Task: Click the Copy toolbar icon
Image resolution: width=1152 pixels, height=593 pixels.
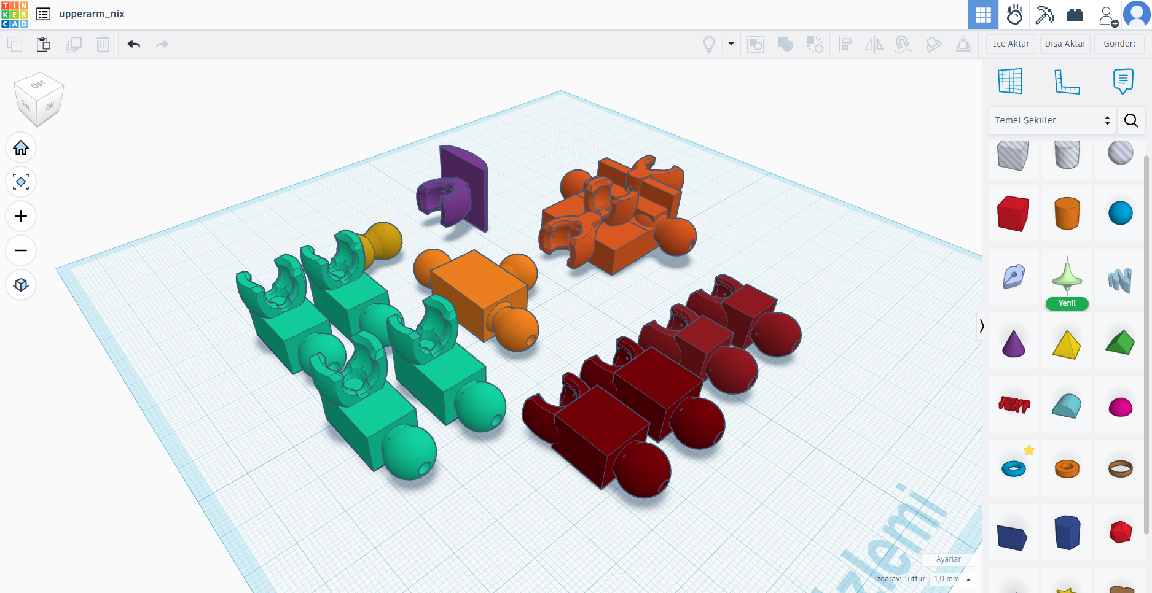Action: pyautogui.click(x=15, y=44)
